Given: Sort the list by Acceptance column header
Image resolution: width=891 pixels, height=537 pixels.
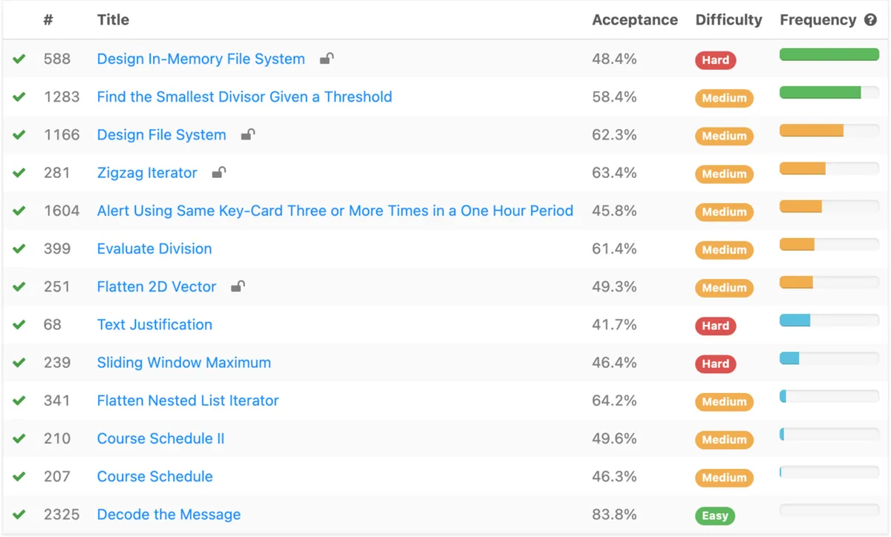Looking at the screenshot, I should [634, 20].
